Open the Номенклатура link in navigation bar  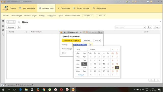point(17,16)
